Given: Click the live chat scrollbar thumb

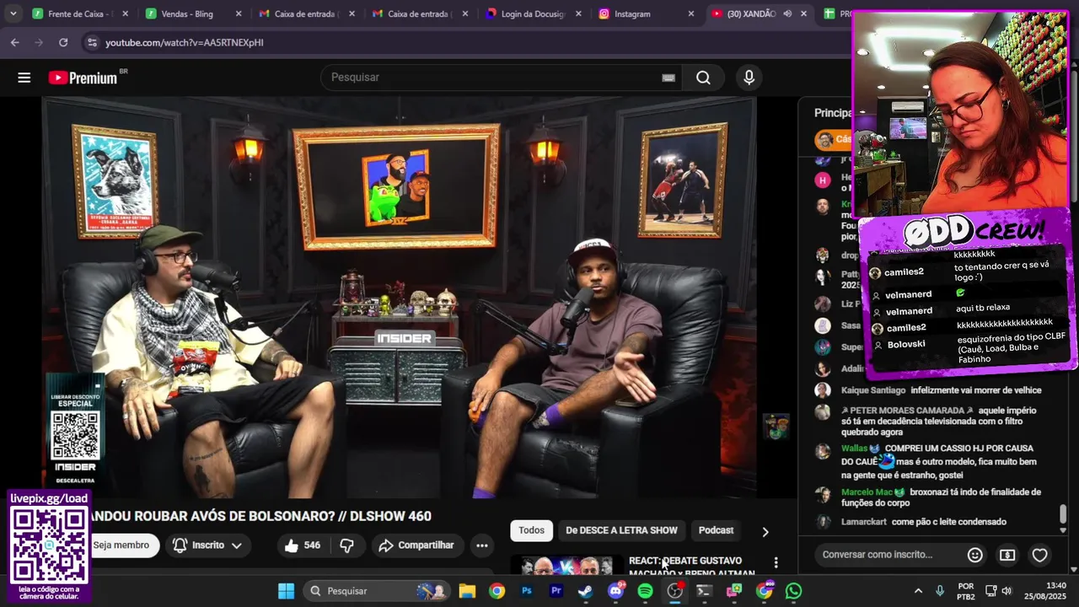Looking at the screenshot, I should [x=1063, y=513].
